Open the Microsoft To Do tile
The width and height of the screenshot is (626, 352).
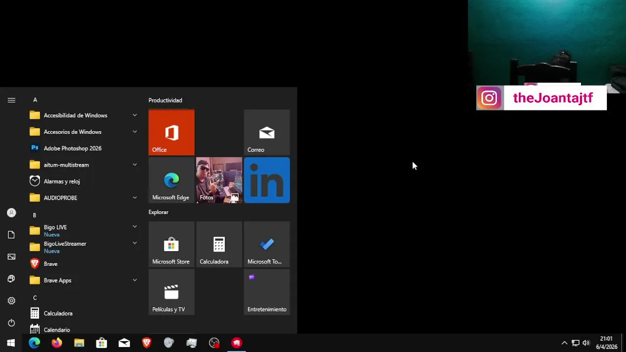tap(267, 244)
